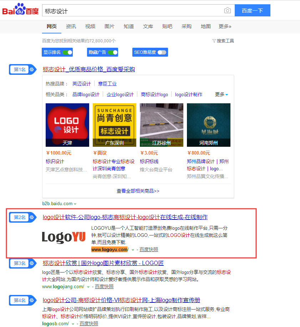Viewport: 300px width, 327px height.
Task: Switch to 知道 tab
Action: 129,26
